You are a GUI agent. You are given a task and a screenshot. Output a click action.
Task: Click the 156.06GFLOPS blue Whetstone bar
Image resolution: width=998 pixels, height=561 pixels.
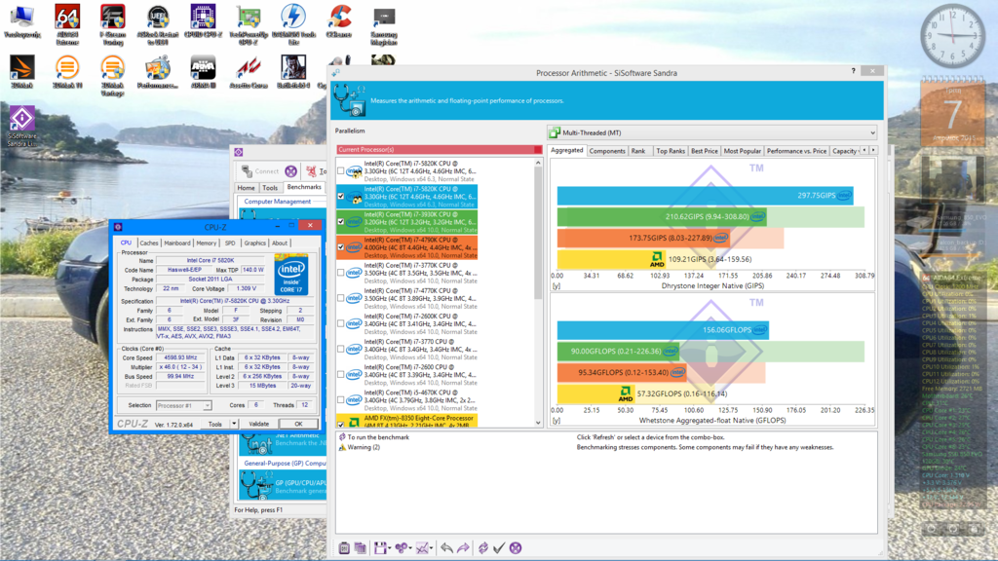click(663, 330)
